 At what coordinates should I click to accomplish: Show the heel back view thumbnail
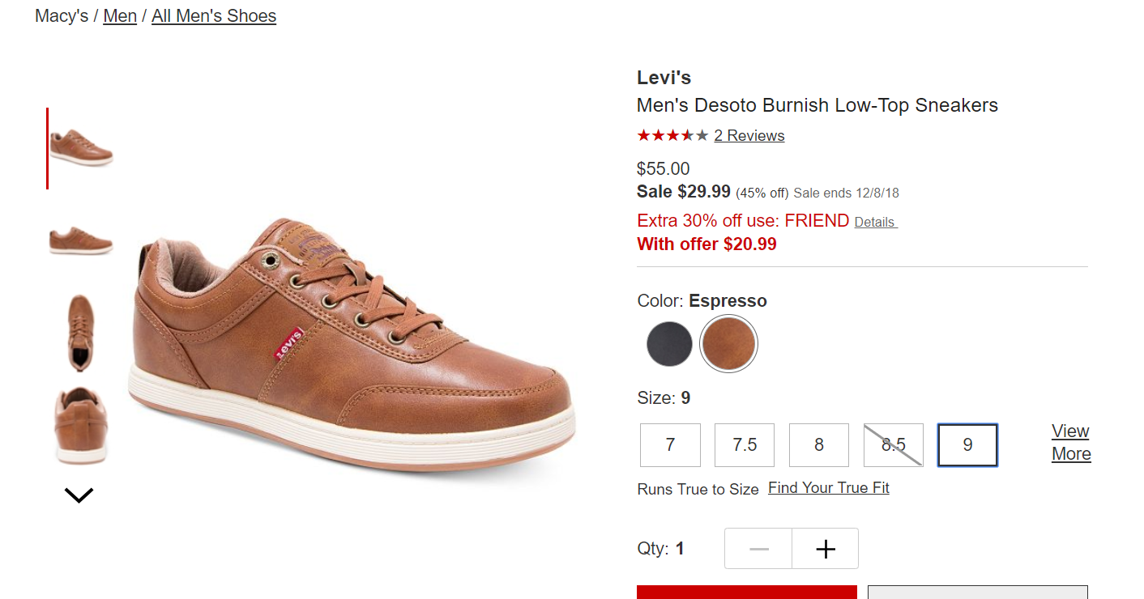81,426
